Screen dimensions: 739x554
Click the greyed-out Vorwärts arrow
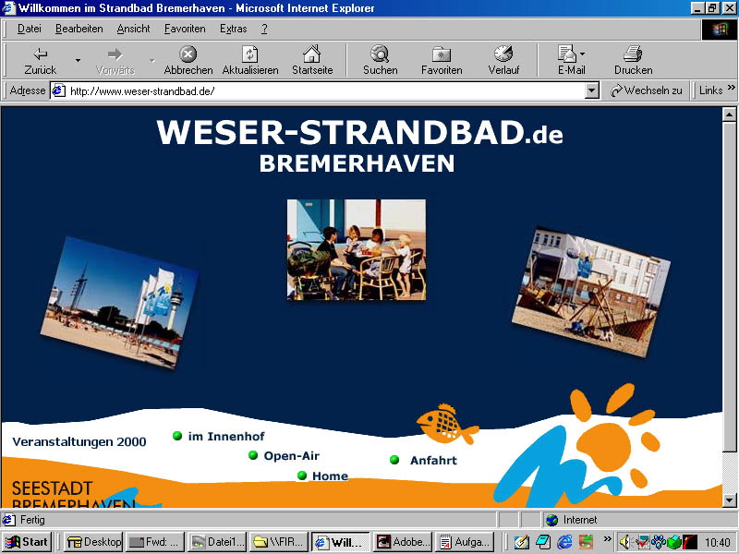tap(115, 61)
